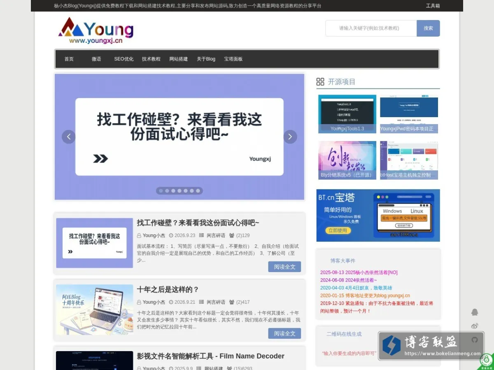
Task: Select the fourth carousel indicator dot
Action: point(179,191)
